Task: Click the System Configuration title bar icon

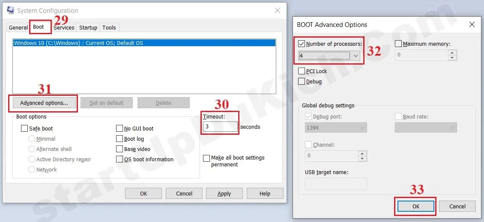Action: pyautogui.click(x=10, y=10)
